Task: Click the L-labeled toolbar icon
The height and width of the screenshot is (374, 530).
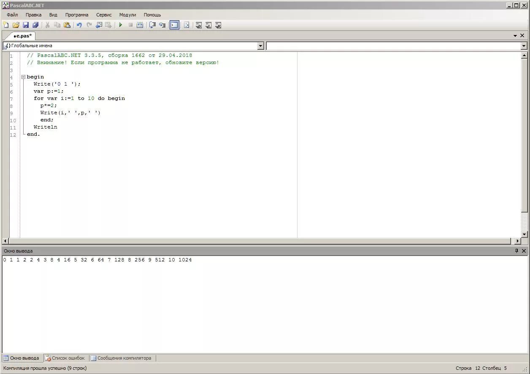Action: click(208, 25)
